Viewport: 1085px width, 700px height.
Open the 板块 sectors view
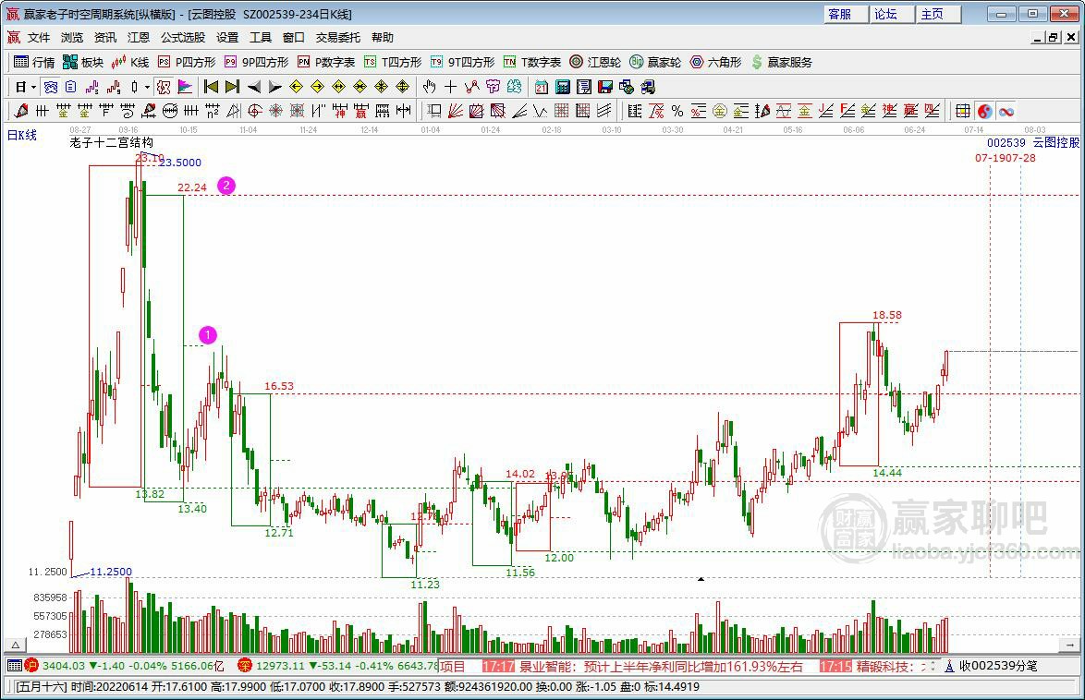coord(83,62)
